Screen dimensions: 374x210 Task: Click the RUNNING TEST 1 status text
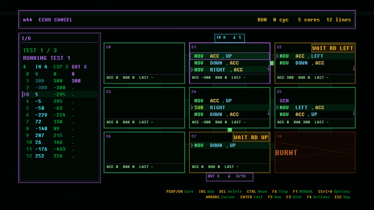point(47,58)
